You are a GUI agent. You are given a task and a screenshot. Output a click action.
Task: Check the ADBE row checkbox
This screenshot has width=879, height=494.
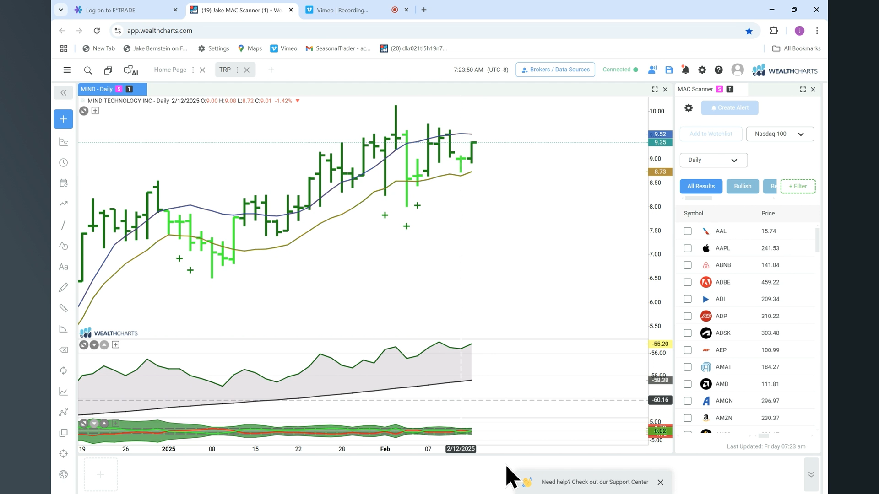[x=688, y=282]
